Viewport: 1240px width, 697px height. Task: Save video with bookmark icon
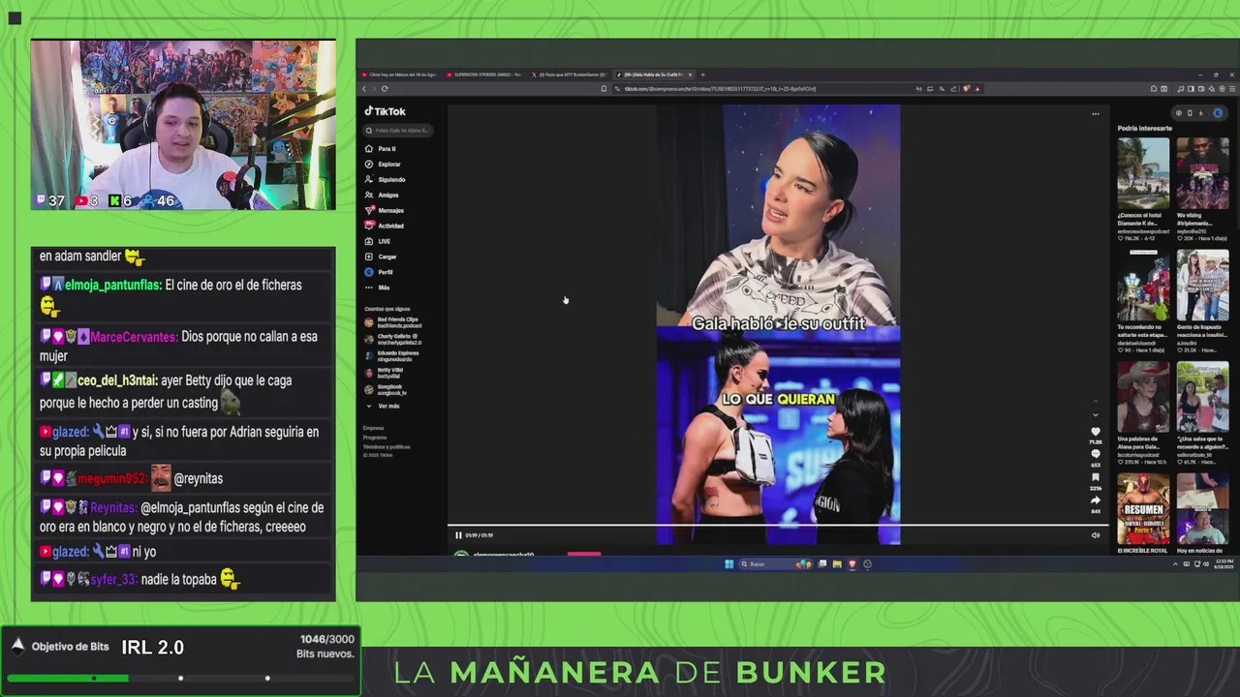[x=1096, y=477]
